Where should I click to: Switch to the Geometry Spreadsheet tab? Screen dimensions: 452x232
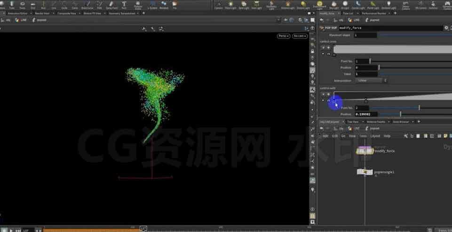[x=122, y=13]
